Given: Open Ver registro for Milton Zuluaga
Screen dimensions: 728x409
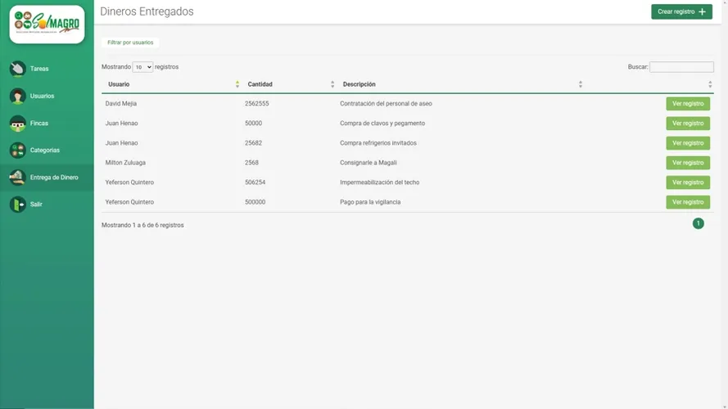Looking at the screenshot, I should coord(687,163).
